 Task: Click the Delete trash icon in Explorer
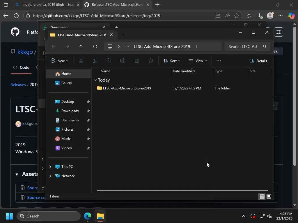[151, 61]
